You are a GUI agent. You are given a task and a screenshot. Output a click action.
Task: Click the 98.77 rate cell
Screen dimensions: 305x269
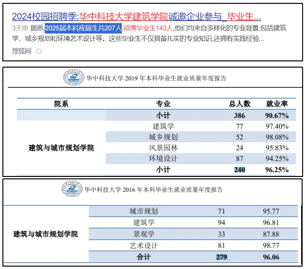pos(271,246)
